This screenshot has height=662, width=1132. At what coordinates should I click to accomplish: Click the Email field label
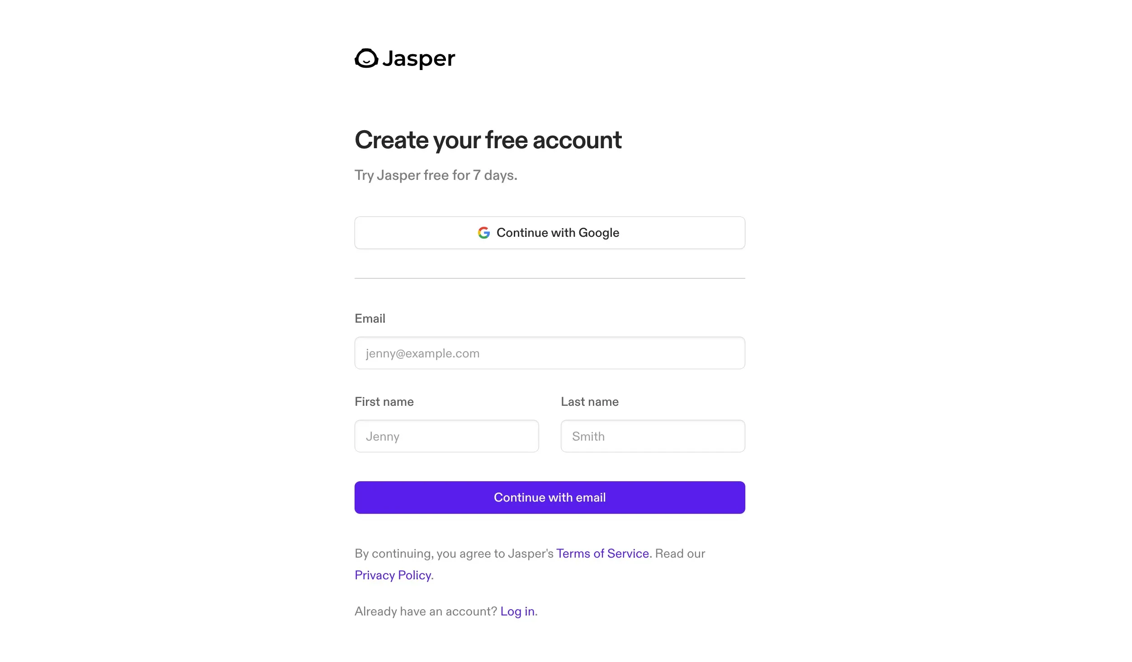click(370, 319)
